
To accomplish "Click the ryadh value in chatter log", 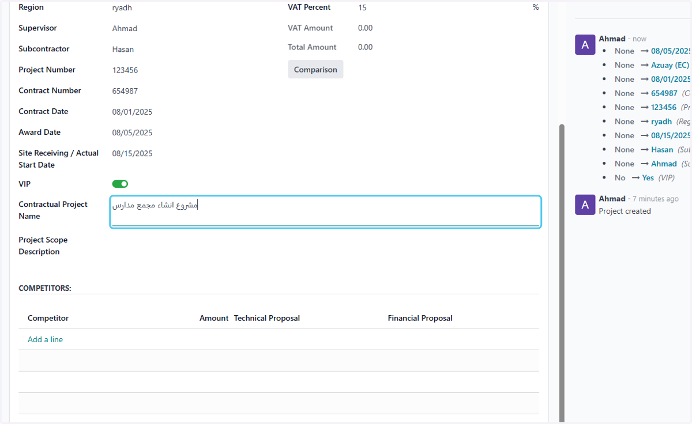I will 661,122.
